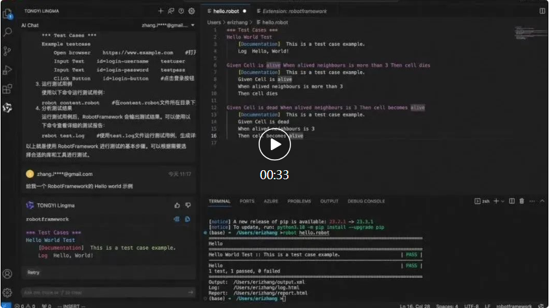This screenshot has width=549, height=308.
Task: Click '1 test, 1 passed, 0 failed' in terminal
Action: click(244, 271)
